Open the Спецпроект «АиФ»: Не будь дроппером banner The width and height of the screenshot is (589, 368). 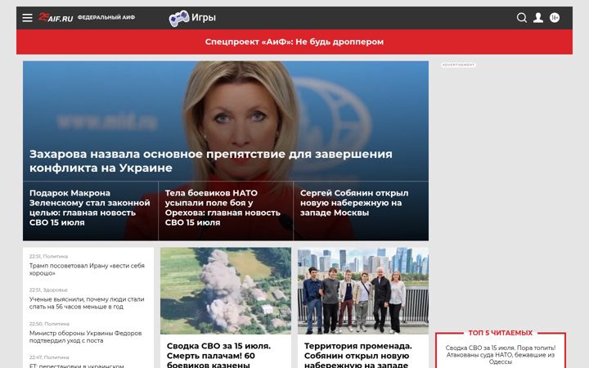coord(294,42)
